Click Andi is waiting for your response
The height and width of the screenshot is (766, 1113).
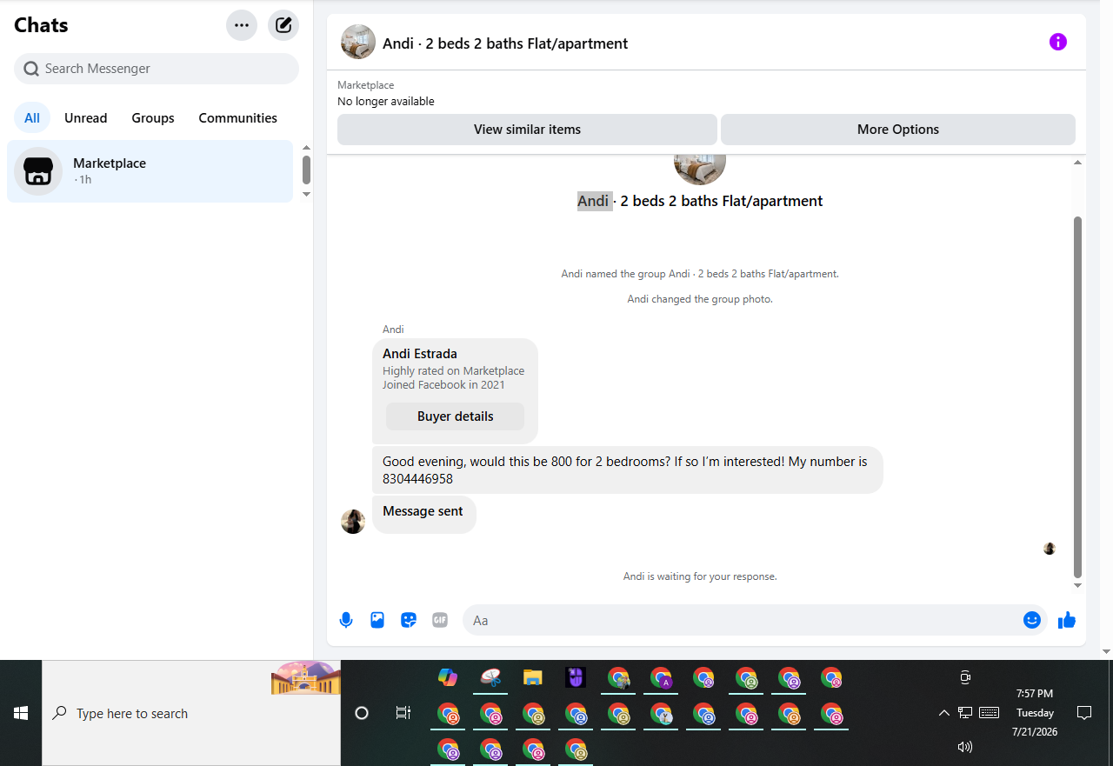coord(700,576)
